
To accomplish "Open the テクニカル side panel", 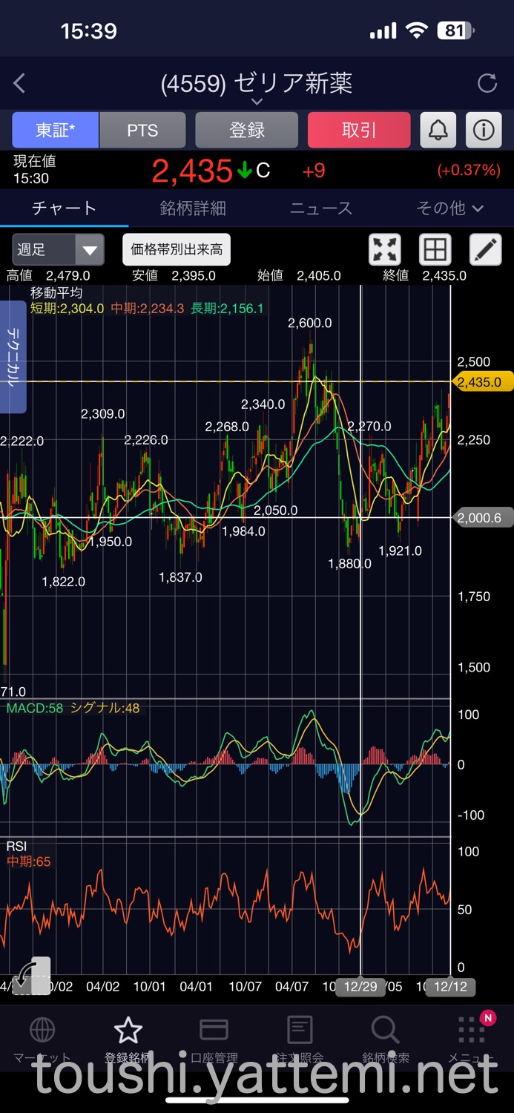I will [13, 357].
